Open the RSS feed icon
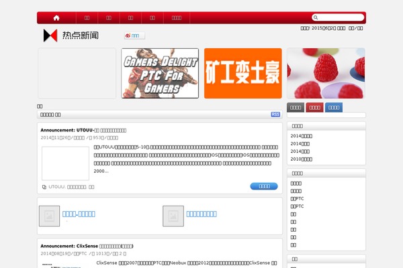 [x=275, y=115]
